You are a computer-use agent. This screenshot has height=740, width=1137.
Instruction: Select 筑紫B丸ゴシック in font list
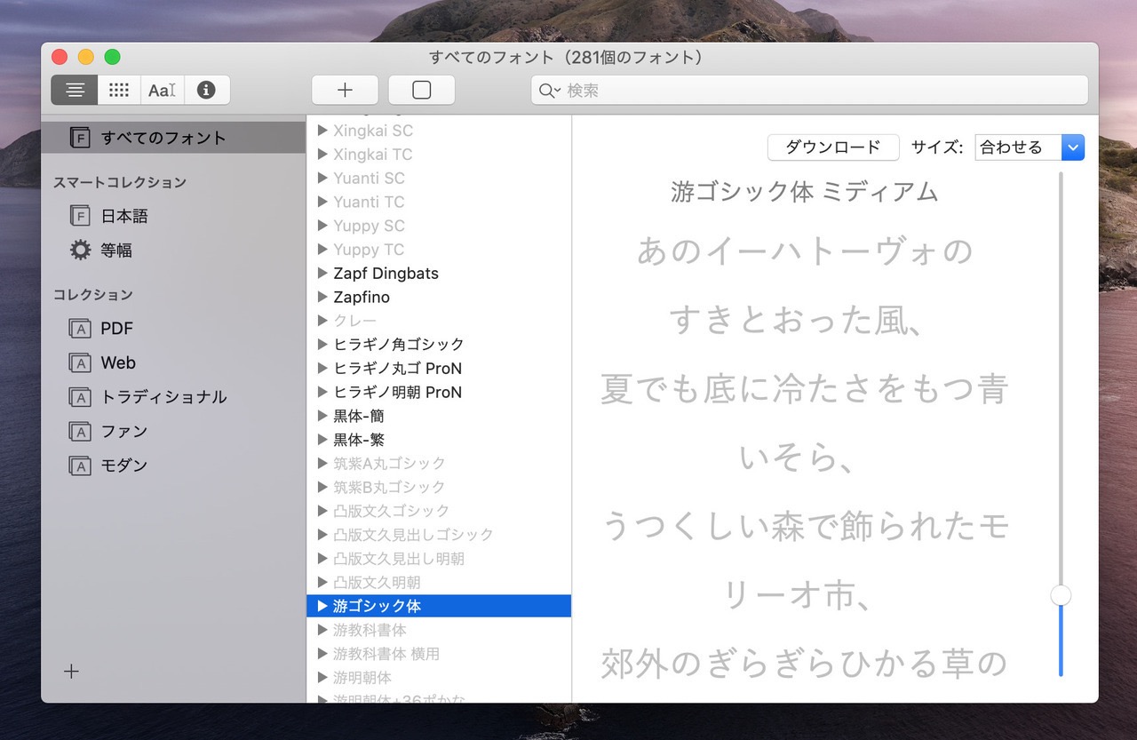click(x=439, y=487)
